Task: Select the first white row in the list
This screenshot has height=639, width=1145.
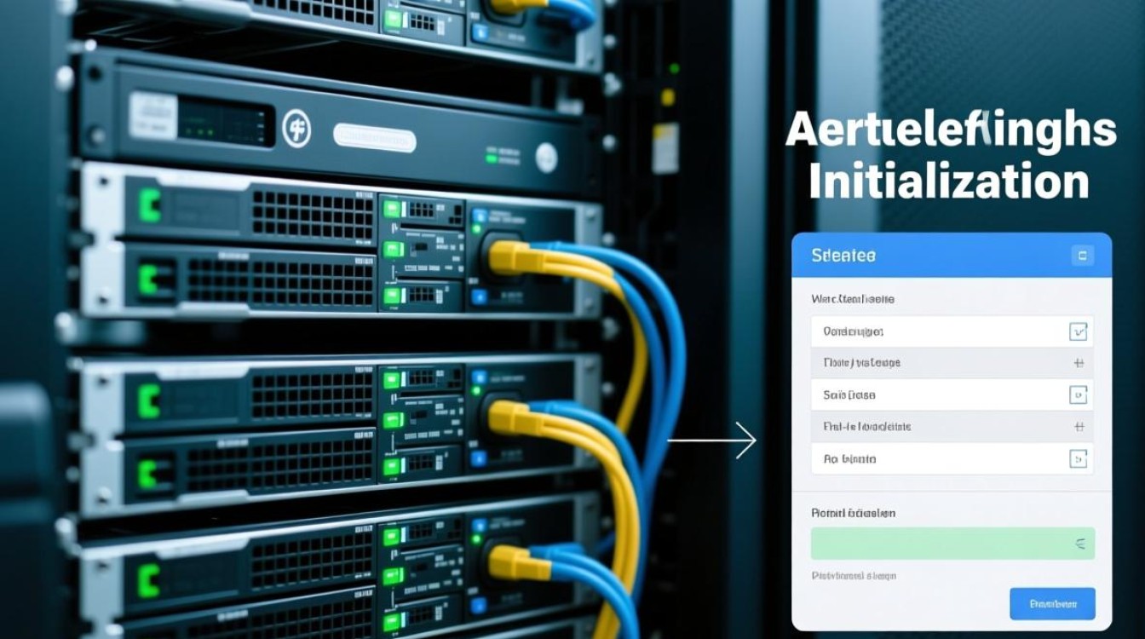Action: click(x=937, y=331)
